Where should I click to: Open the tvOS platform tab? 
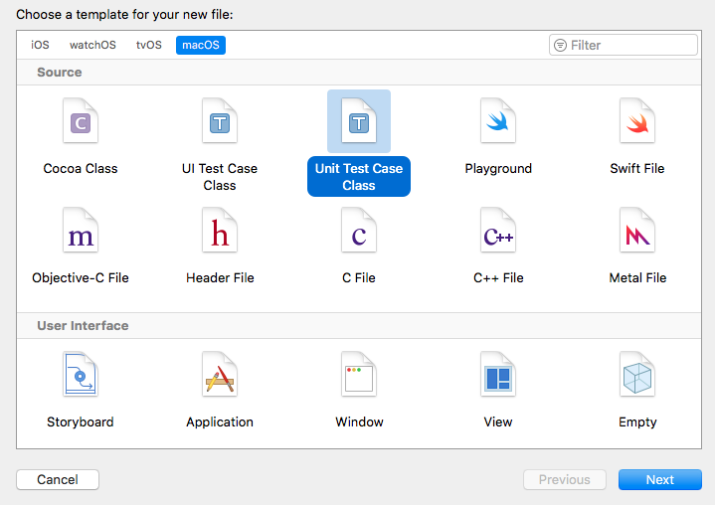148,45
